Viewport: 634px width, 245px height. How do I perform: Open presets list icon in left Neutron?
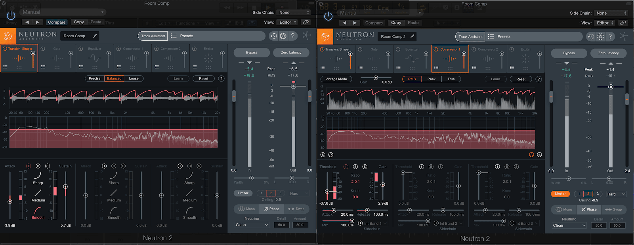pos(174,36)
